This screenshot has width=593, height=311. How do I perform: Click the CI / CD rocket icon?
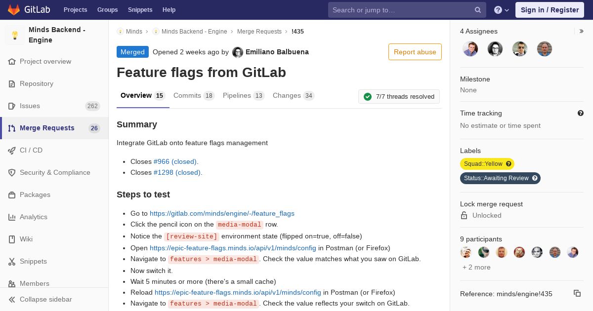12,151
